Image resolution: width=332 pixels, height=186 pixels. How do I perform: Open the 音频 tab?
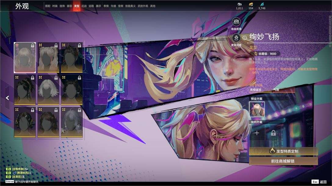[x=121, y=6]
